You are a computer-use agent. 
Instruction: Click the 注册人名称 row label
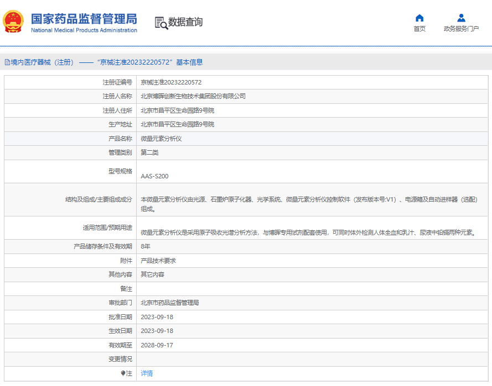tap(117, 96)
